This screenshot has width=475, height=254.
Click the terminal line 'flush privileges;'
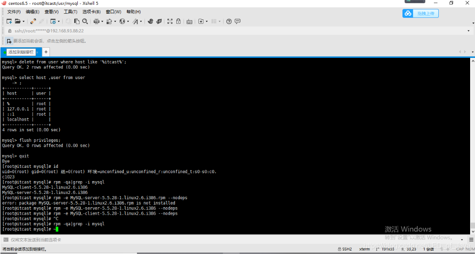40,140
